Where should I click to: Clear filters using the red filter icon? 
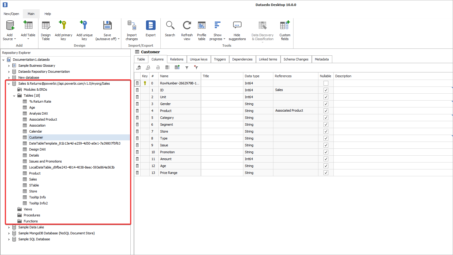point(196,67)
